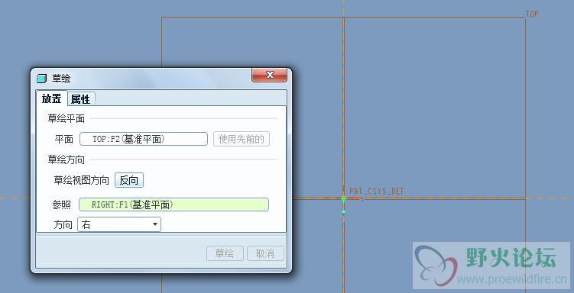Click the green origin point of PRT_CSYS_DEF
The height and width of the screenshot is (293, 574).
click(x=343, y=198)
